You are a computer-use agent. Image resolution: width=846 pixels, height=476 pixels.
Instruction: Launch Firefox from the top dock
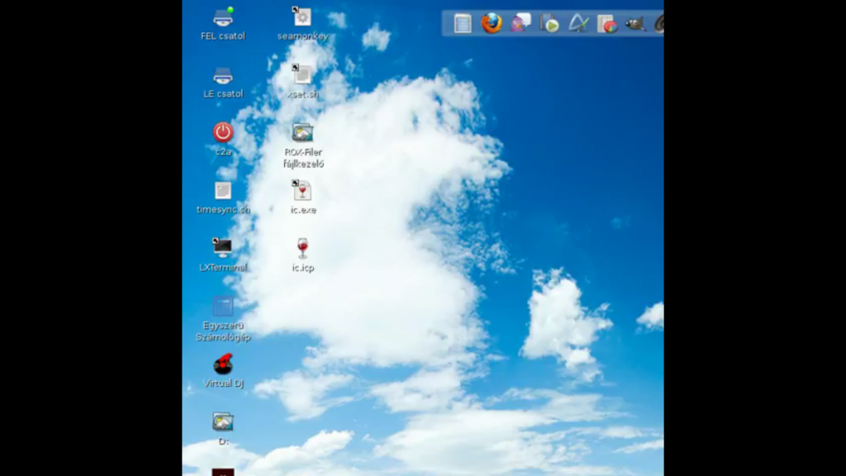[492, 23]
